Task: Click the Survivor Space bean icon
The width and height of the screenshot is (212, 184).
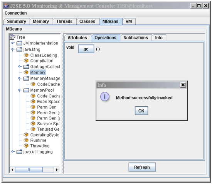Action: pos(33,124)
